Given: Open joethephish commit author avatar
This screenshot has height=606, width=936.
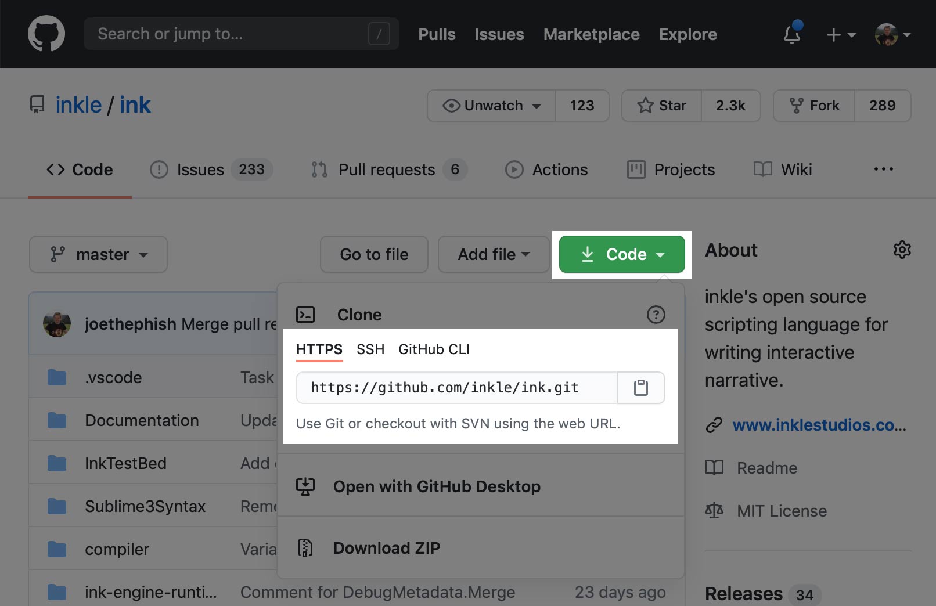Looking at the screenshot, I should tap(57, 324).
